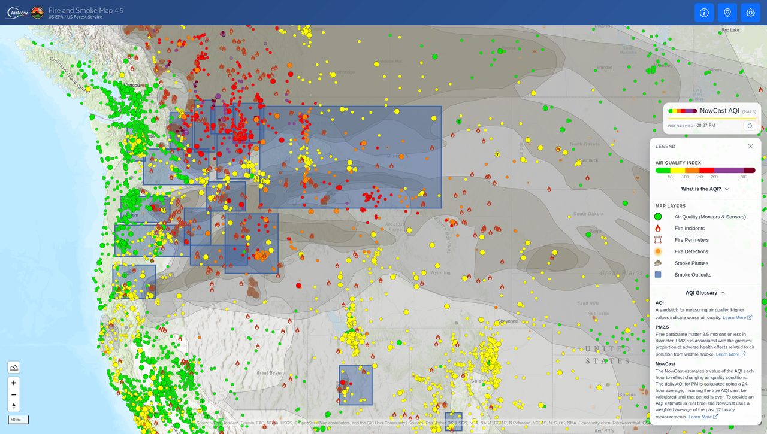
Task: Collapse the AQI Glossary section
Action: click(x=705, y=293)
